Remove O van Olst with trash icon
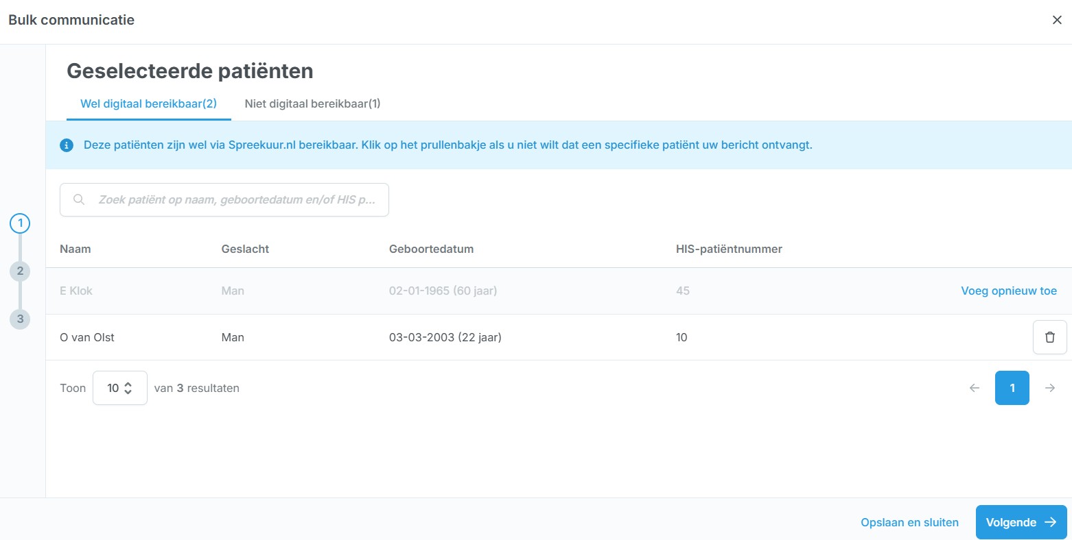The width and height of the screenshot is (1072, 540). [x=1049, y=337]
